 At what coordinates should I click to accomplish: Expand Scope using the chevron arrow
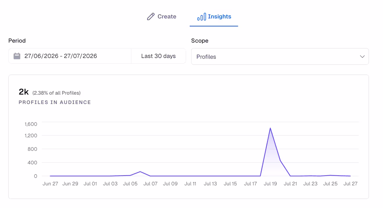point(362,56)
